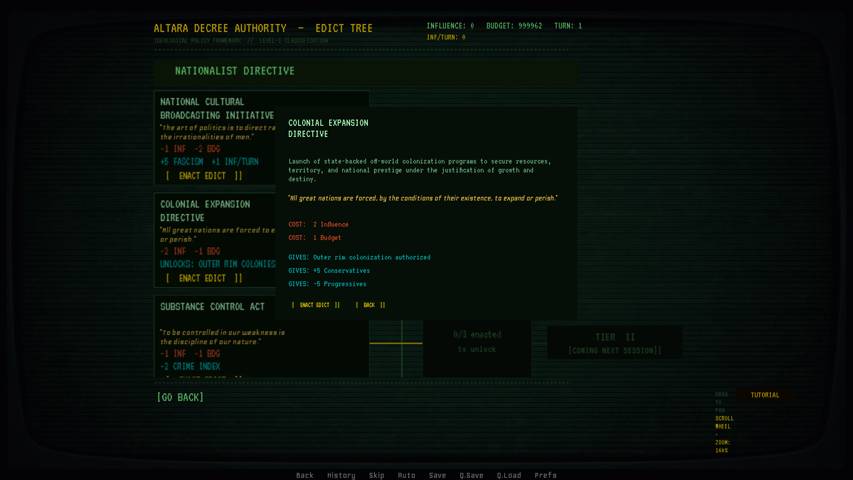The height and width of the screenshot is (480, 853).
Task: Click the popup's expand or perish quote
Action: point(423,198)
